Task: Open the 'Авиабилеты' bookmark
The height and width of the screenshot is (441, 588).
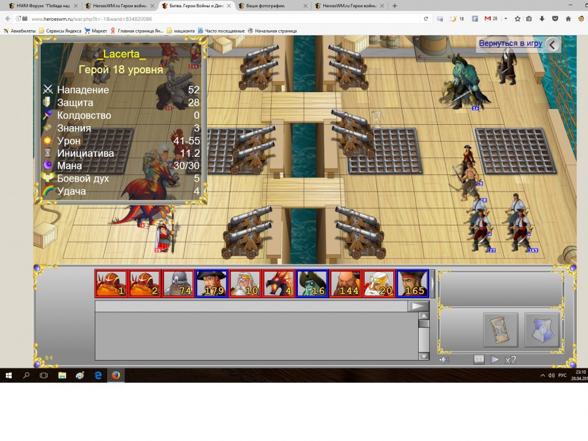Action: [20, 31]
